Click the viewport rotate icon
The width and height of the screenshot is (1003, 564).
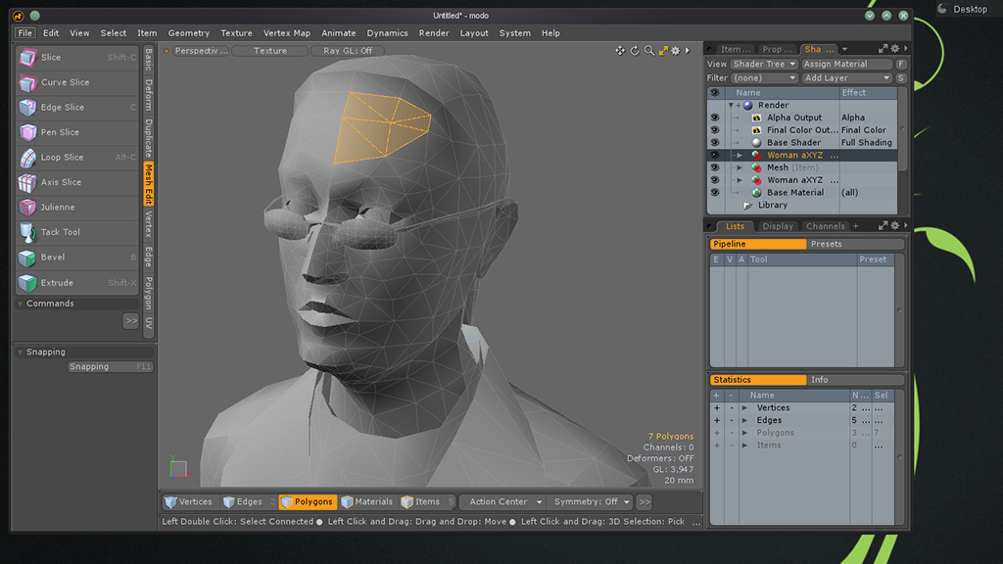click(634, 51)
